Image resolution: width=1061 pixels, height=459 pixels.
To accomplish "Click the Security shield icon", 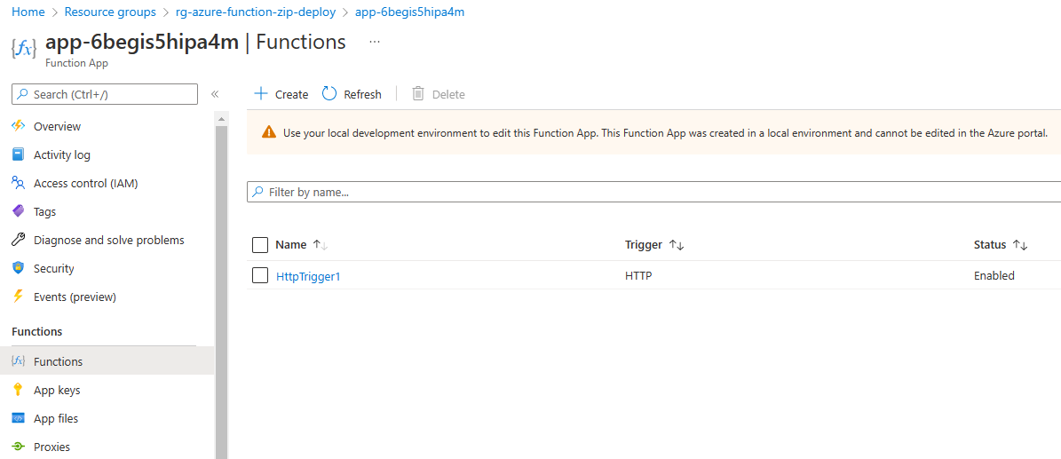I will click(19, 269).
